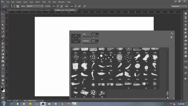The width and height of the screenshot is (188, 106).
Task: Open the Filter menu
Action: [x=44, y=2]
